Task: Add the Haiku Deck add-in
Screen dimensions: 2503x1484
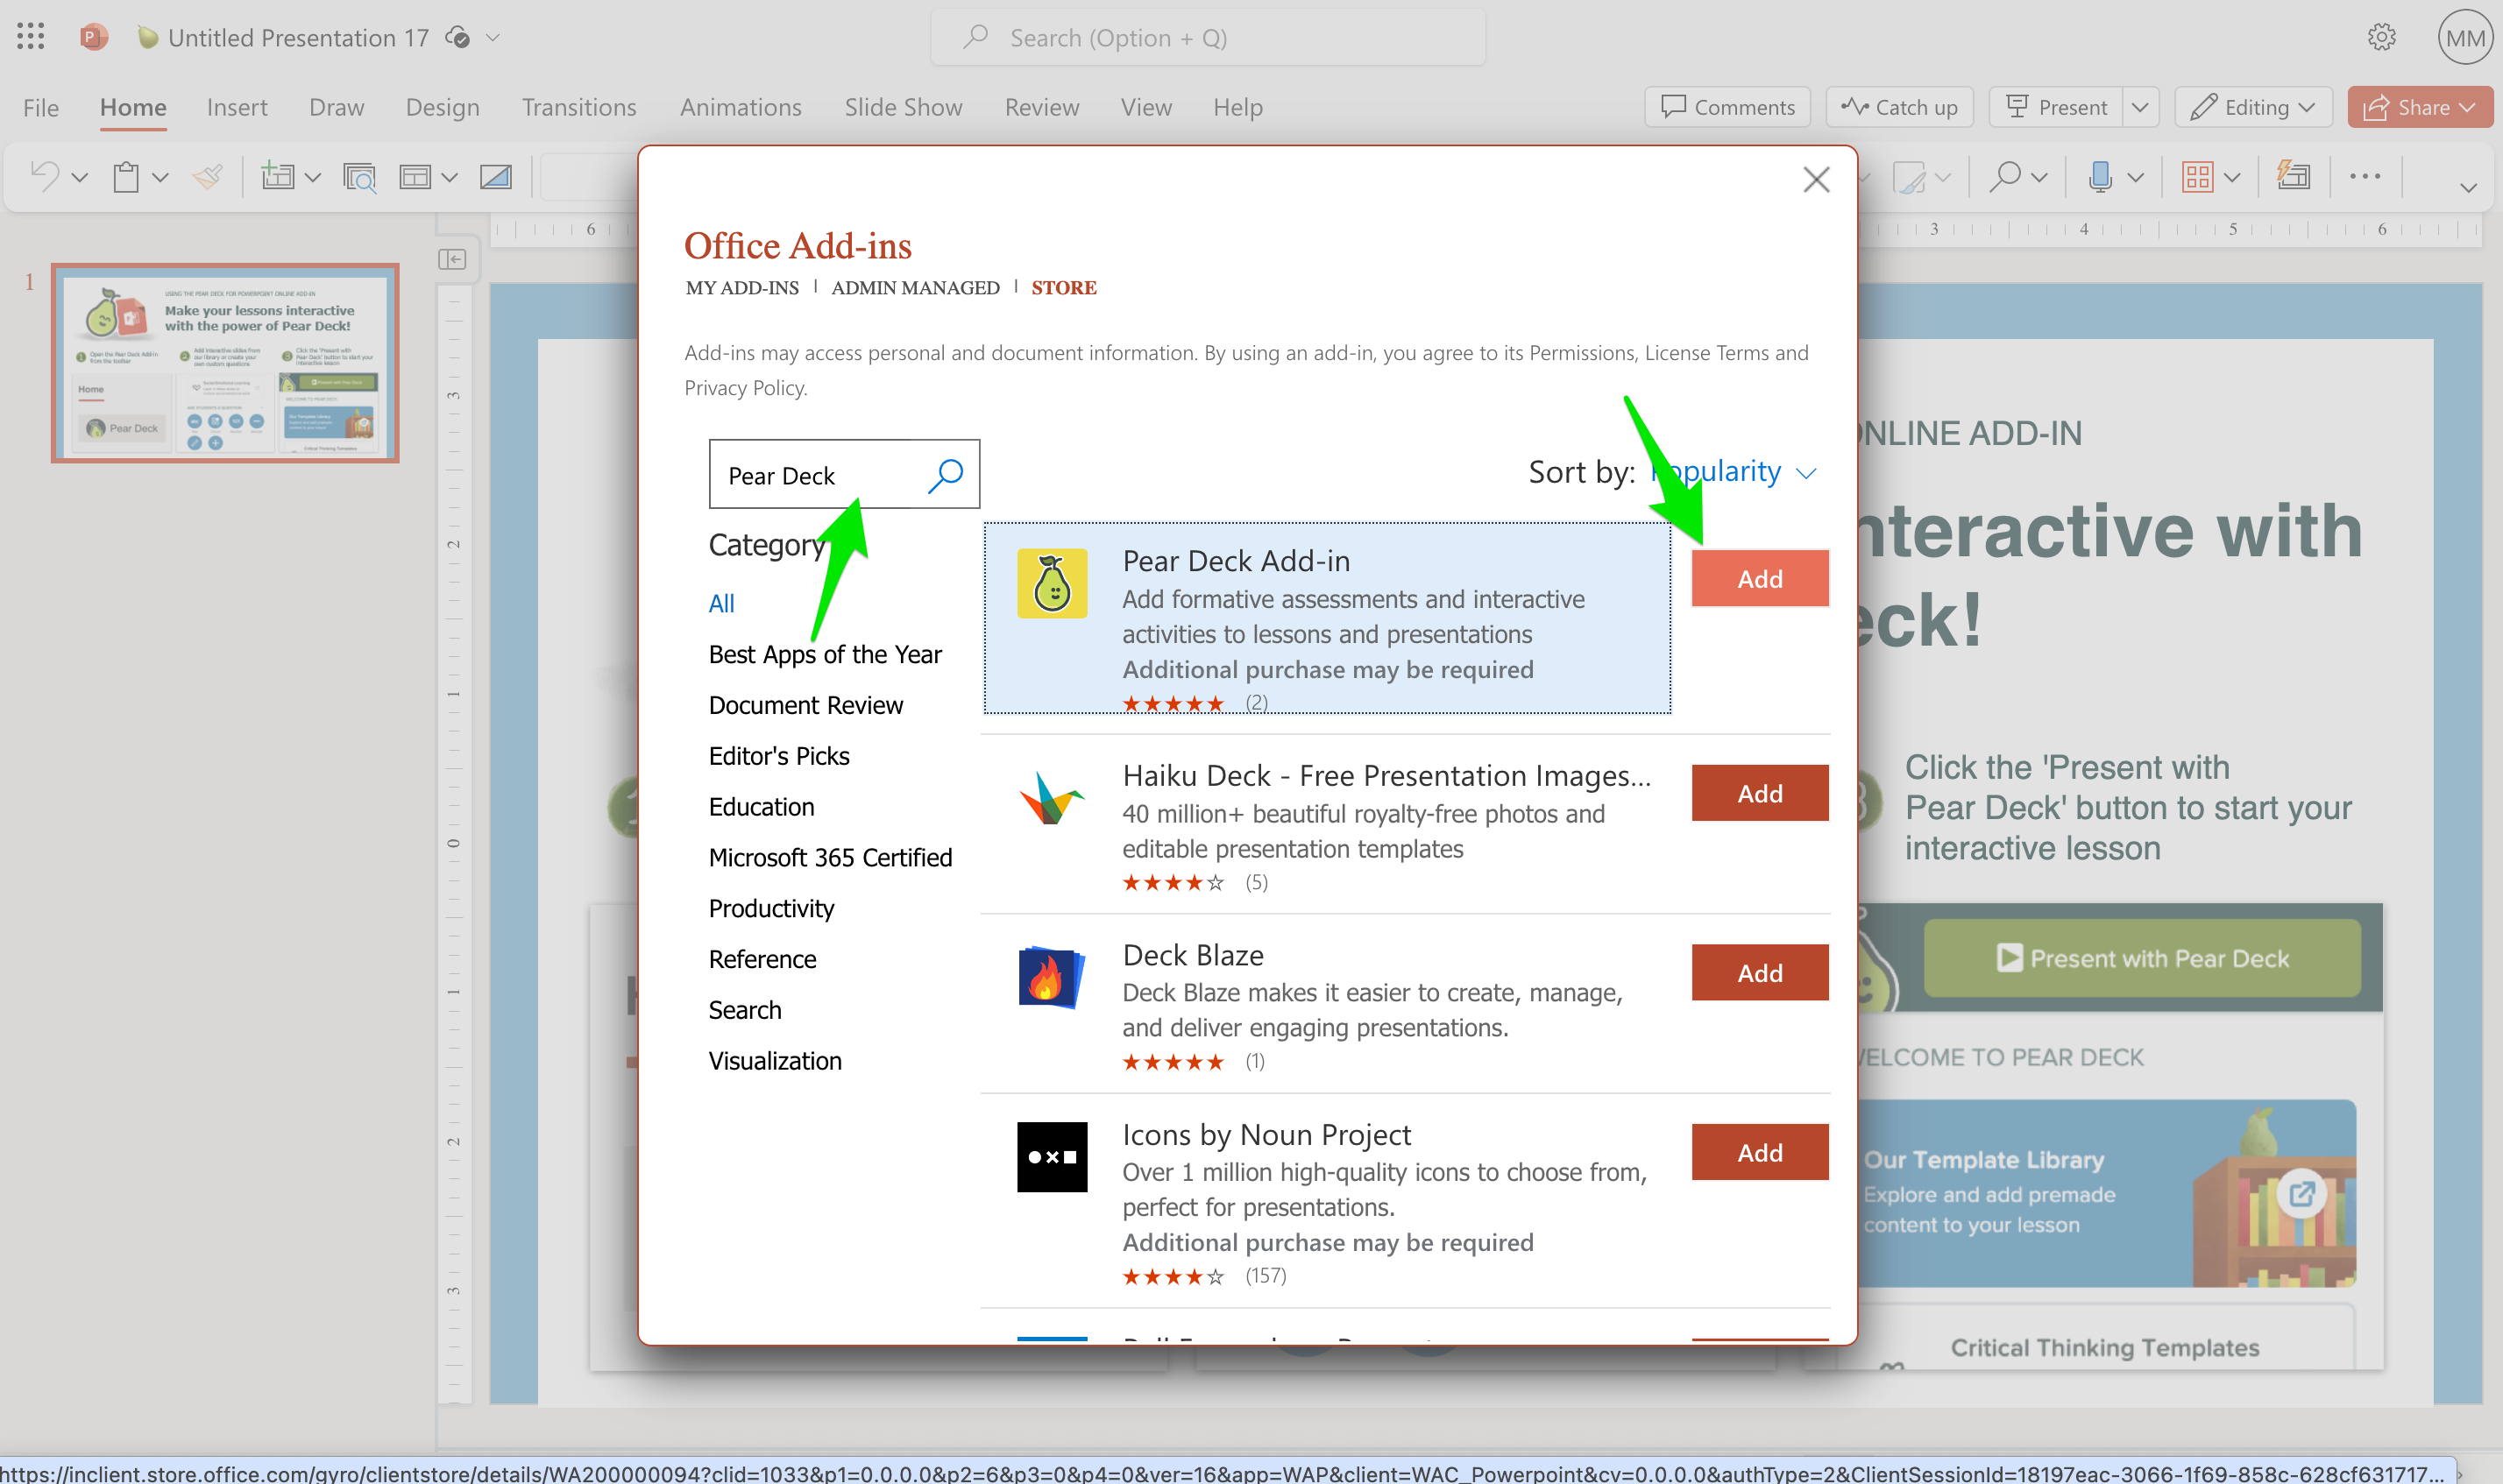Action: [1759, 793]
